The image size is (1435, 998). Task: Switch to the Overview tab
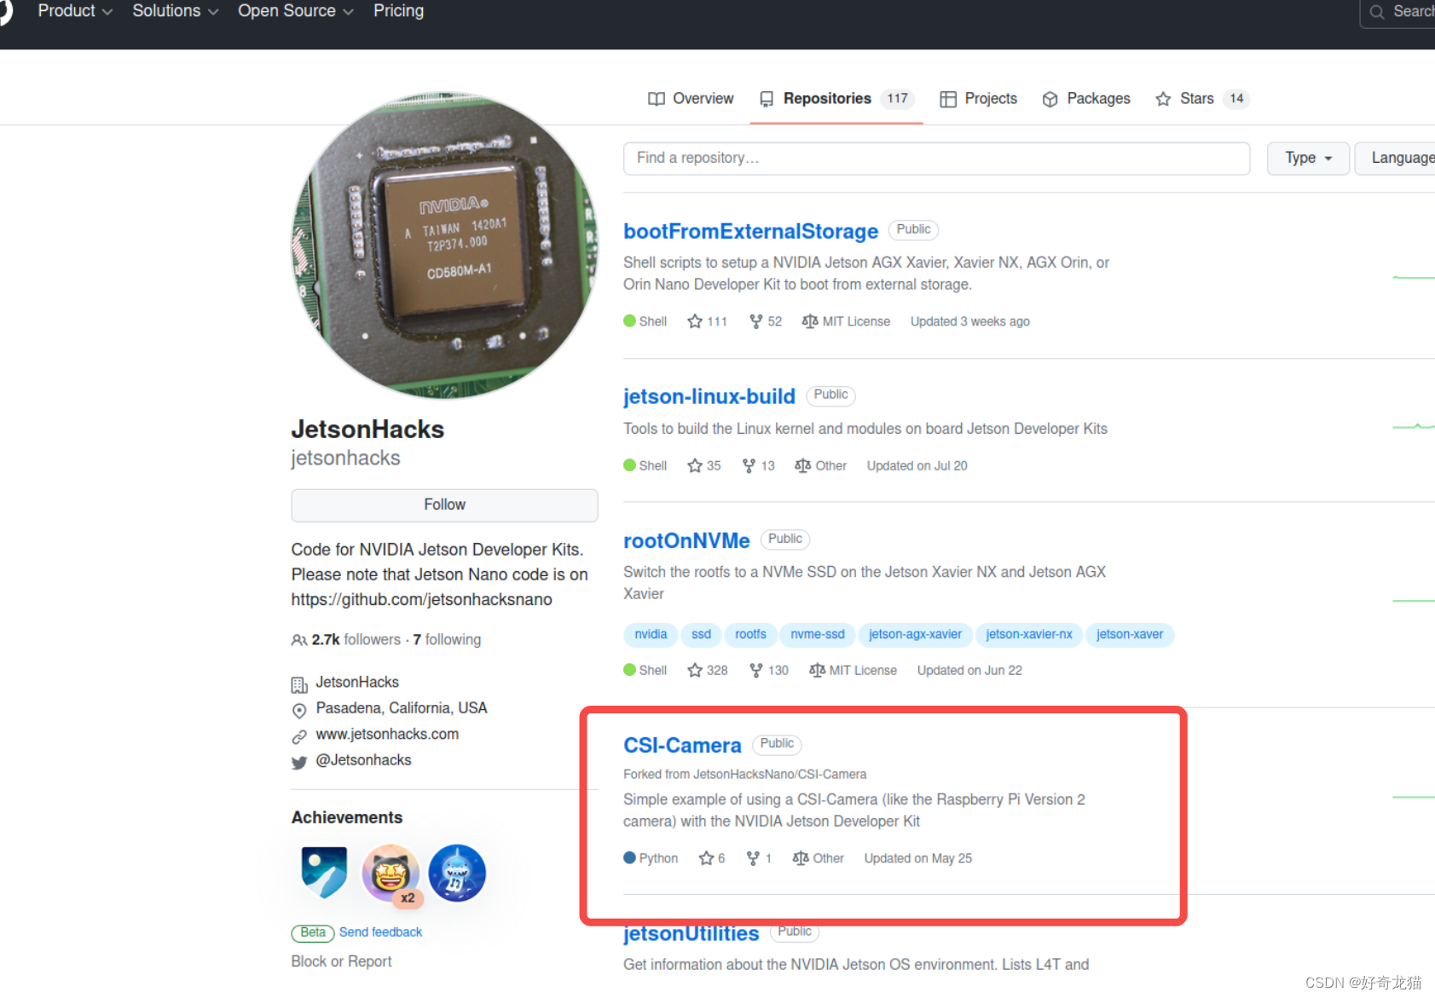[691, 99]
